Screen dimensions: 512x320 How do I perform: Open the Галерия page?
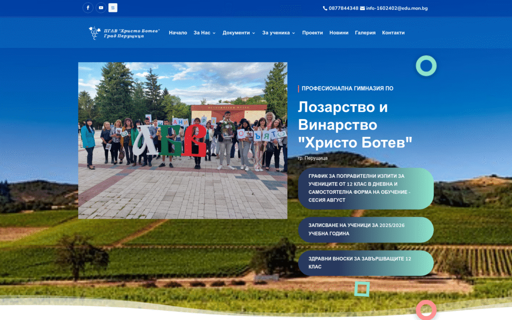tap(365, 33)
